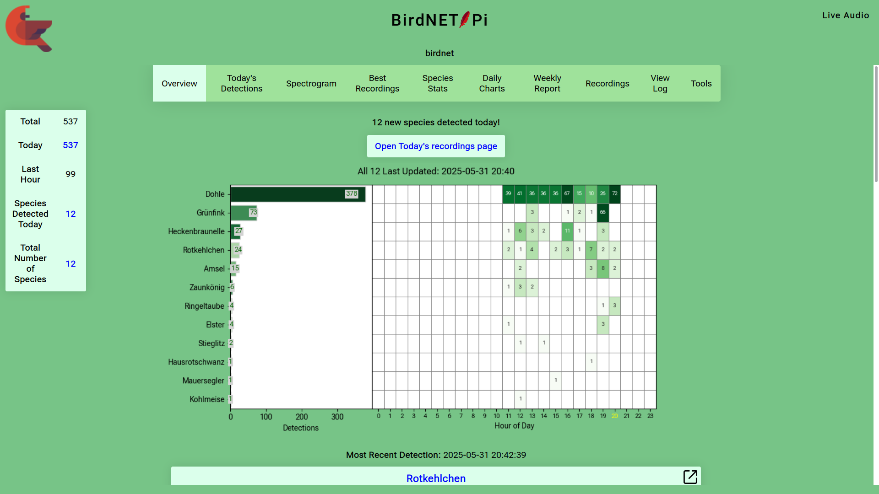
Task: Click the BirdNET-Pi bird logo
Action: coord(29,28)
